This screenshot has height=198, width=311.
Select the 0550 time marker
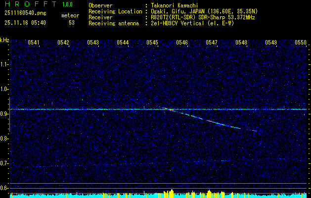click(x=301, y=43)
